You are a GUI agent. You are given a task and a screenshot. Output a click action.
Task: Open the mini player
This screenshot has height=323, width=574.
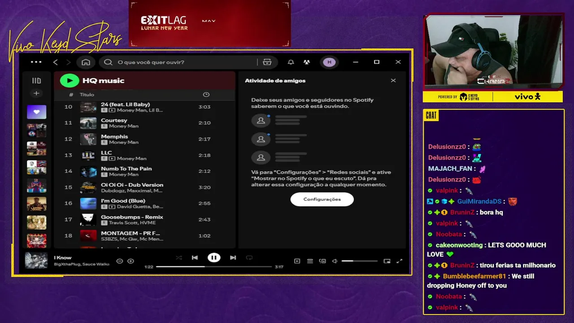tap(387, 261)
